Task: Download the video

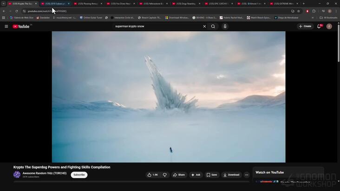Action: click(231, 175)
